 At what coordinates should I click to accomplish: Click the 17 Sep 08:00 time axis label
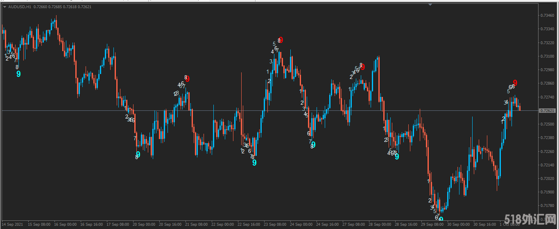[118, 225]
